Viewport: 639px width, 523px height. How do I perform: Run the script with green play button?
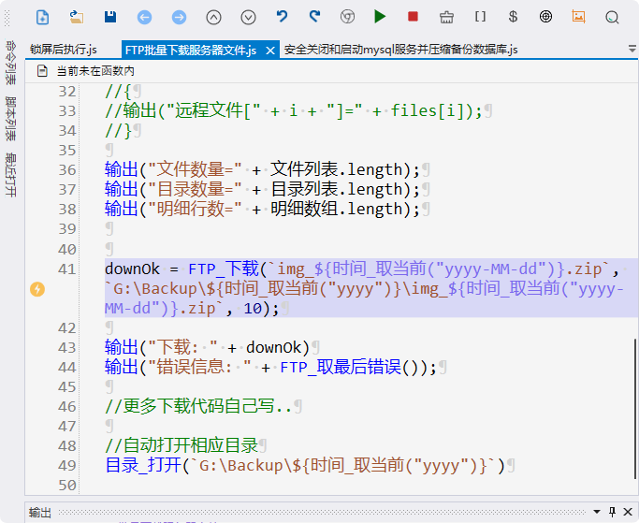pos(379,17)
